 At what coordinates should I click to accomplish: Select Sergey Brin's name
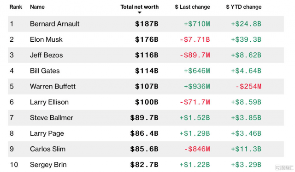[48, 165]
